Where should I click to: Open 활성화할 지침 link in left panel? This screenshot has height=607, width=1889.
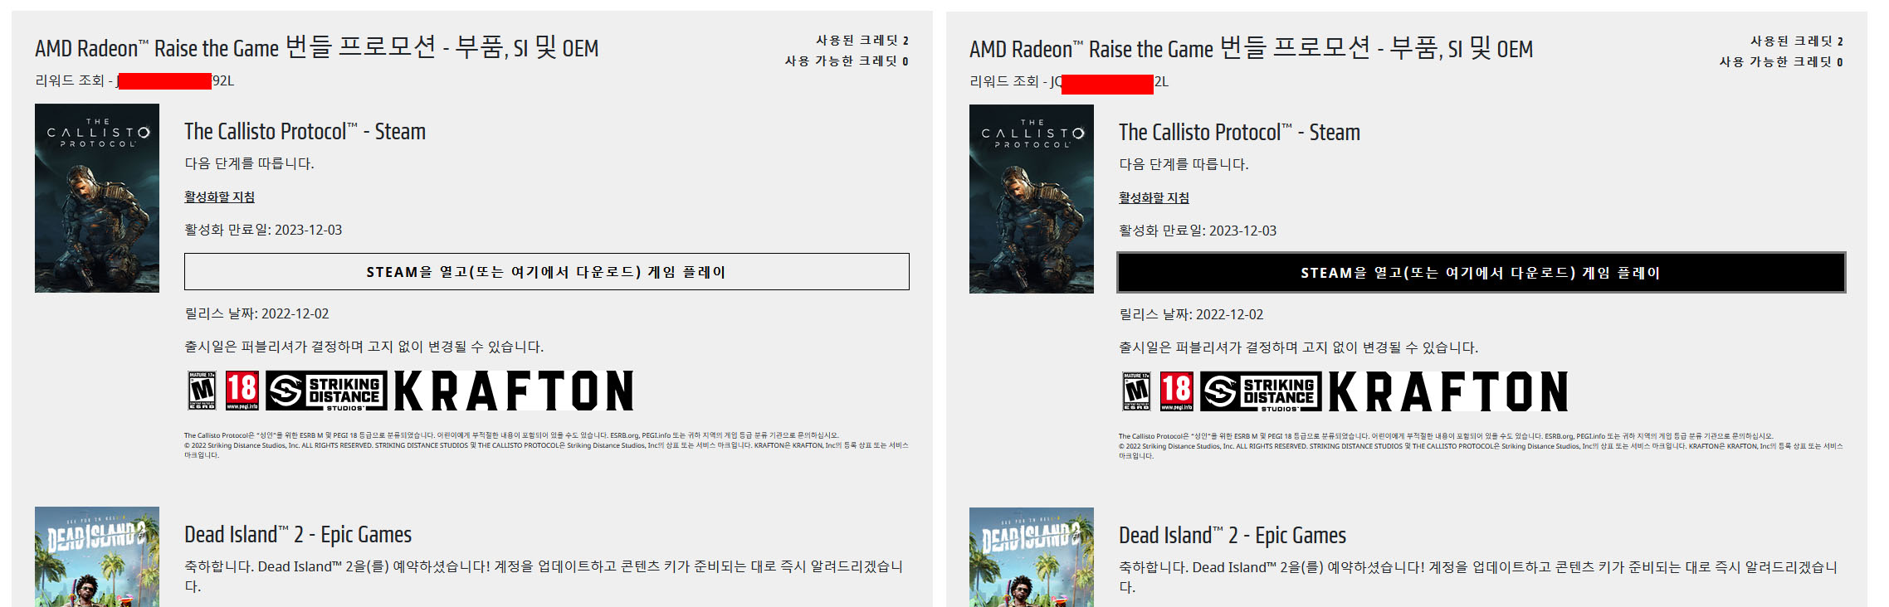pos(219,197)
